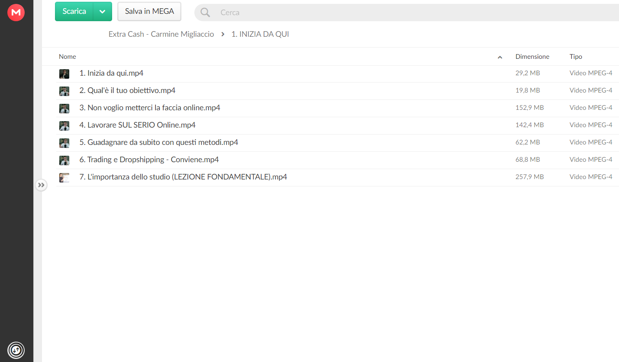Toggle the sort direction arrow in Nome column
The image size is (619, 362).
point(500,57)
